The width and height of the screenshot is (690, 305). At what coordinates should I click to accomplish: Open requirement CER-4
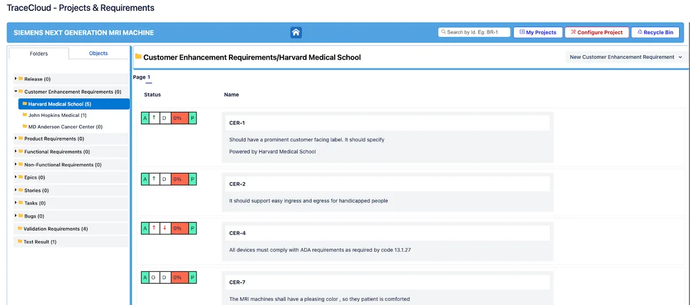click(x=237, y=233)
